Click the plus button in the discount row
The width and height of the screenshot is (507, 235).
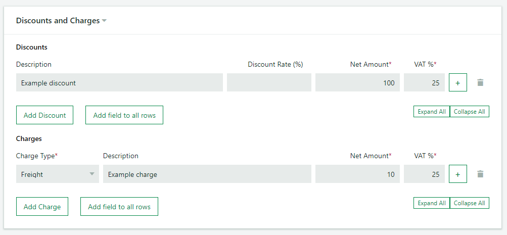(x=458, y=82)
